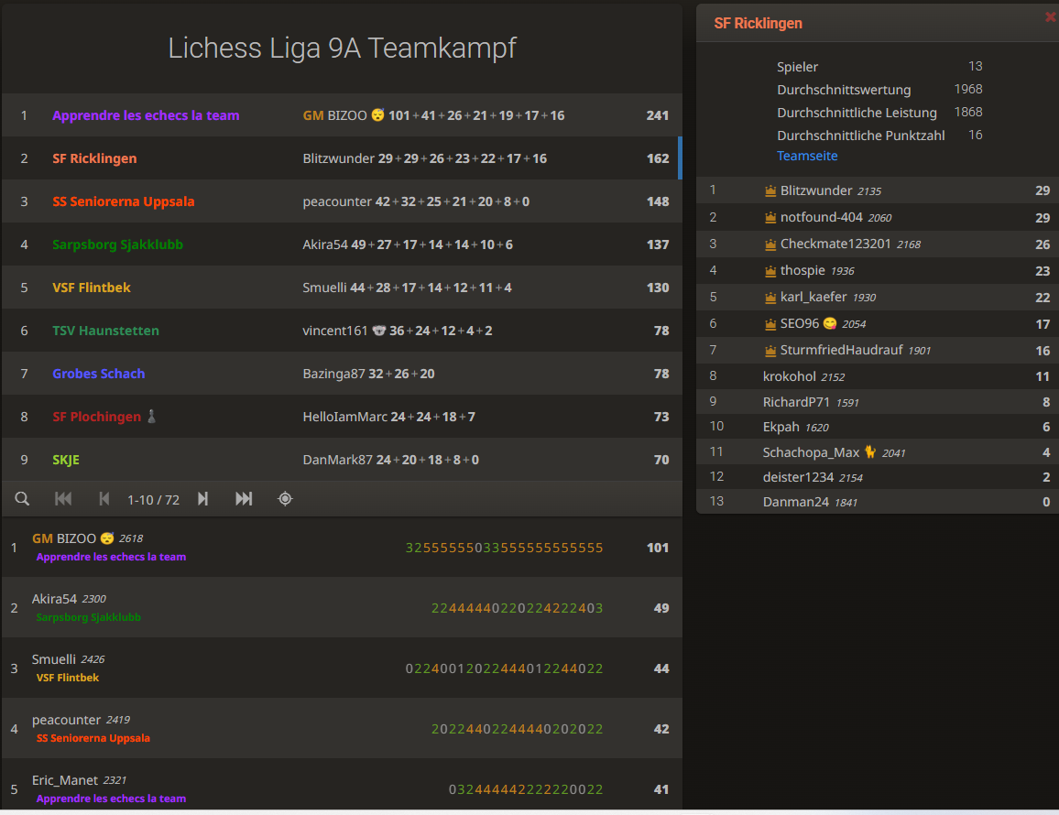This screenshot has height=815, width=1059.
Task: Click sleepy emoji beside BIZOO in team row
Action: (377, 114)
